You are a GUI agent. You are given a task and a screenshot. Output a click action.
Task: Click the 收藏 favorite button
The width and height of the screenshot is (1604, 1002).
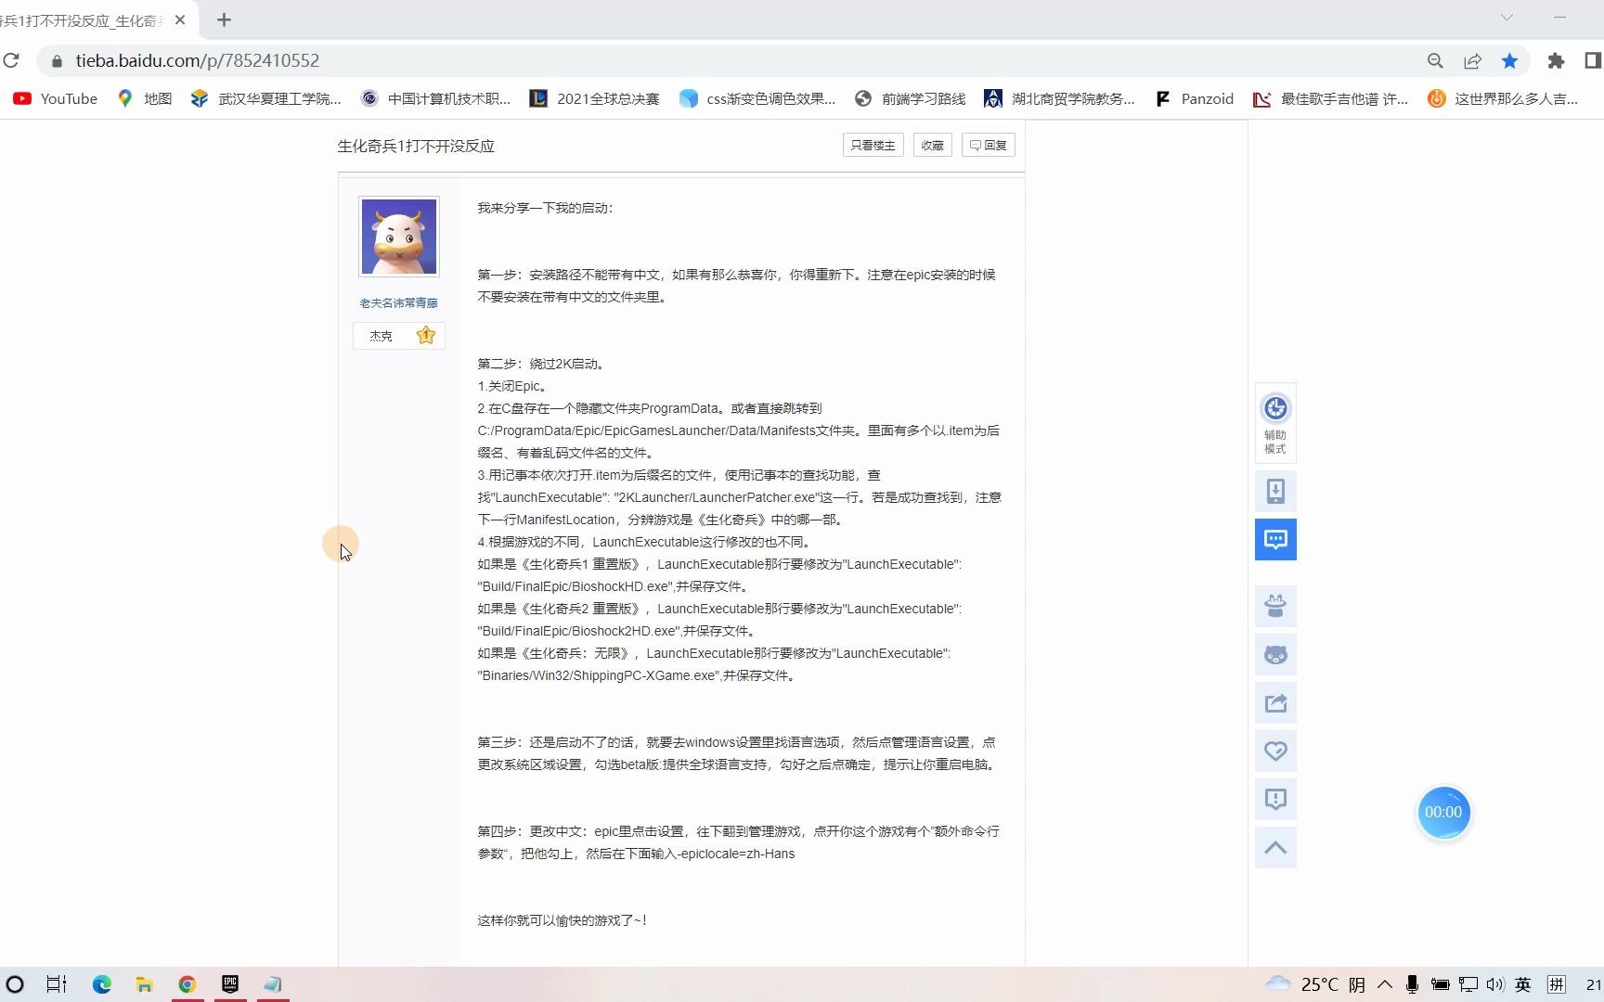coord(932,145)
